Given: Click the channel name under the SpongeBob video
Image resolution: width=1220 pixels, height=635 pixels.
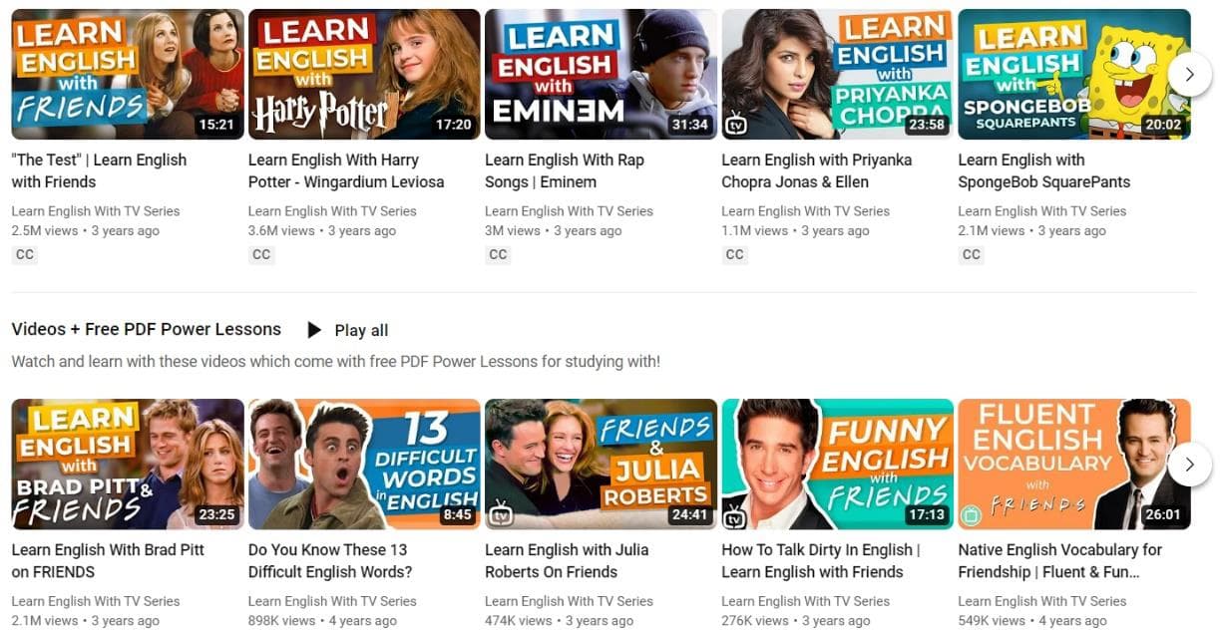Looking at the screenshot, I should pyautogui.click(x=1042, y=211).
